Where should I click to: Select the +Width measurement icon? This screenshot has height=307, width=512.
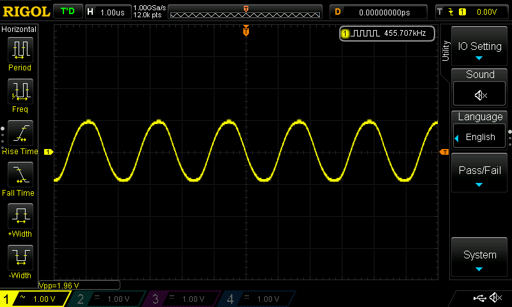[x=20, y=216]
